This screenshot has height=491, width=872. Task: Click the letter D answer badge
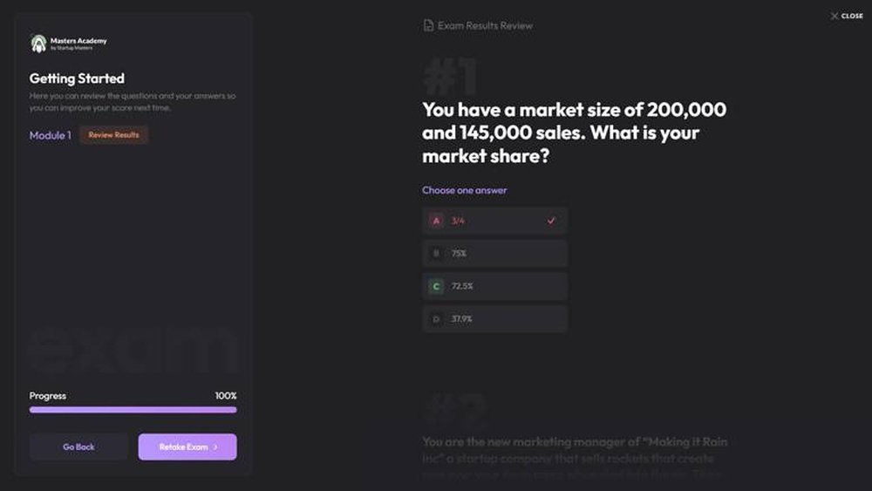436,319
